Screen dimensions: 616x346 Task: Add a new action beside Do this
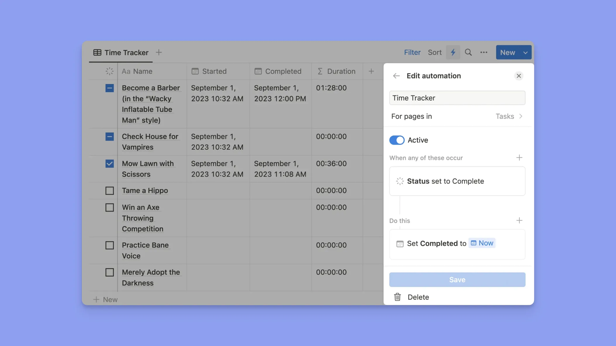tap(519, 221)
